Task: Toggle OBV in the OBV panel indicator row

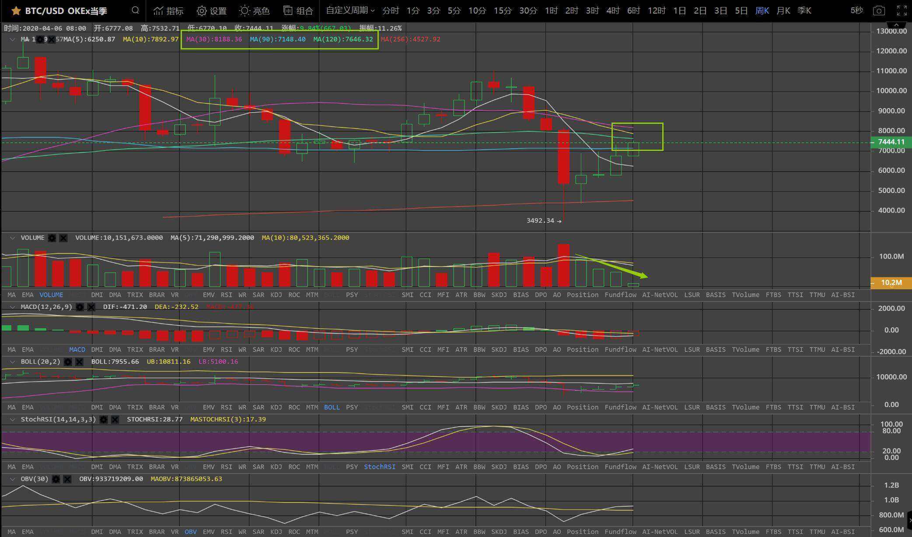Action: point(191,532)
